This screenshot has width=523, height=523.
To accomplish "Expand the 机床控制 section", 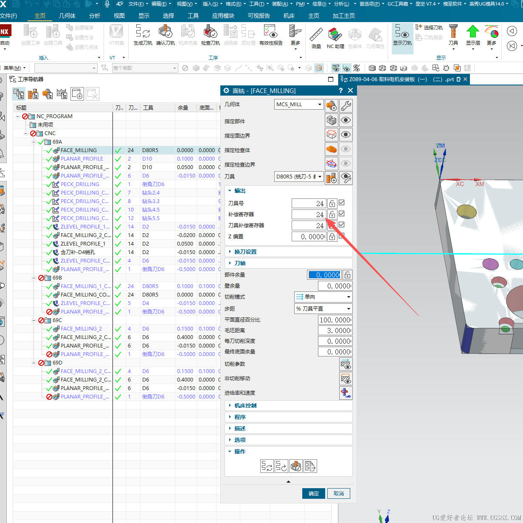I will click(245, 406).
